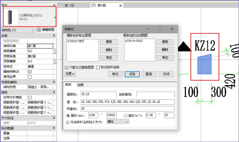
Task: Select the 面积 radio button
Action: tap(125, 116)
